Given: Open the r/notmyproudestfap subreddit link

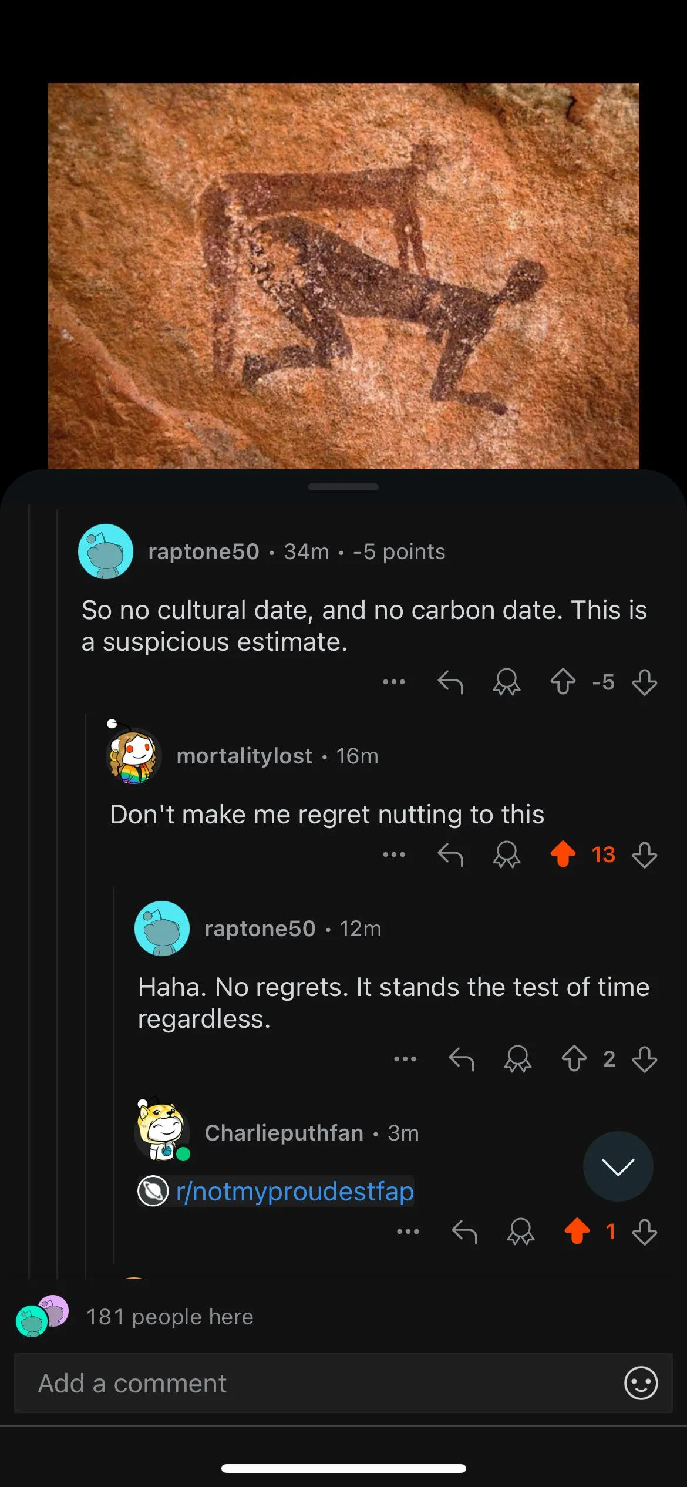Looking at the screenshot, I should coord(294,1192).
